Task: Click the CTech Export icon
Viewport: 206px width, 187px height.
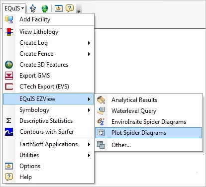Action: 9,87
